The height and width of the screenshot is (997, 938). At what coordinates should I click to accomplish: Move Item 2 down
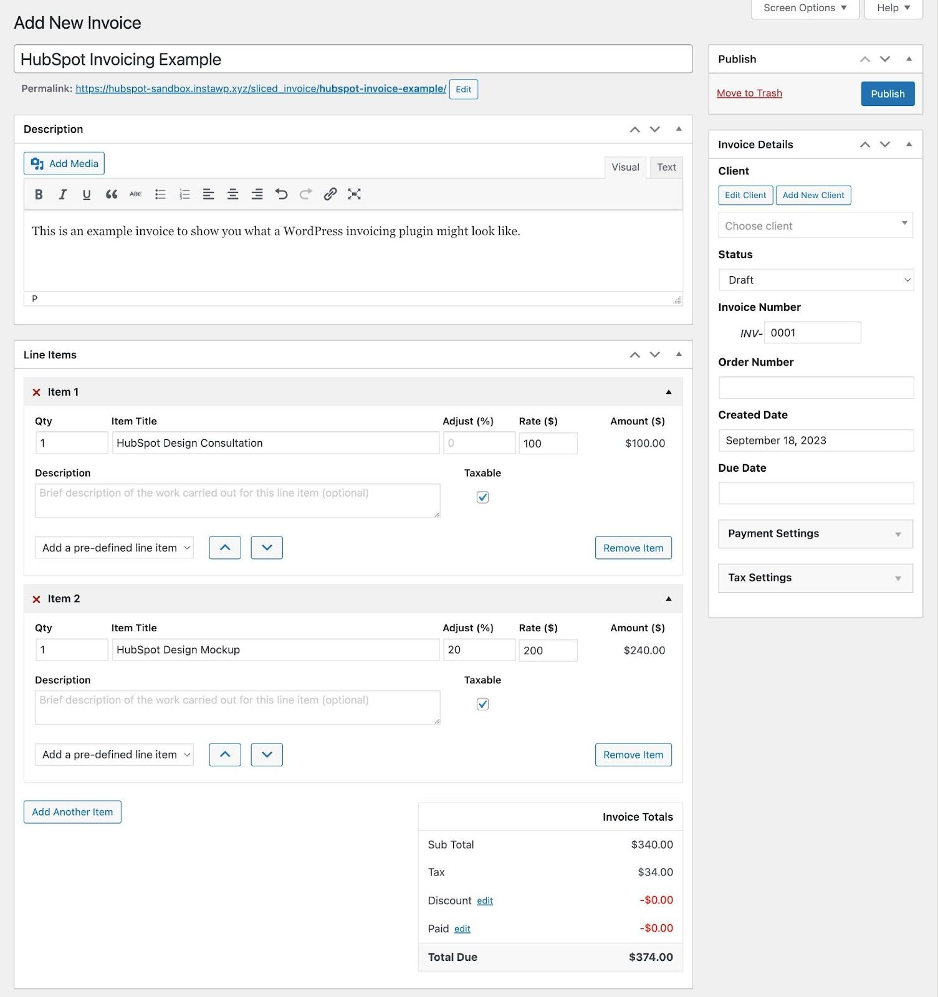[x=267, y=755]
